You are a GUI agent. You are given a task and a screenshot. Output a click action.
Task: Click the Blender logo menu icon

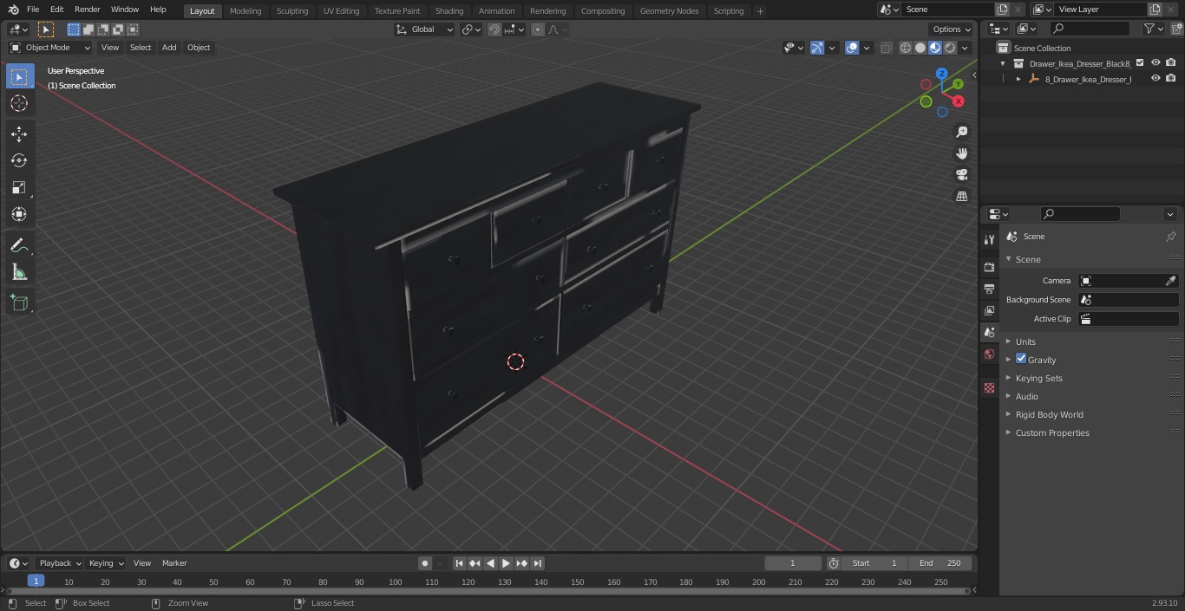pyautogui.click(x=13, y=10)
